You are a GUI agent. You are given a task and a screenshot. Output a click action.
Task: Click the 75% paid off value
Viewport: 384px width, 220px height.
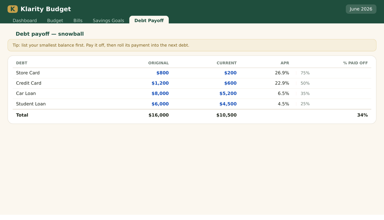(x=305, y=73)
